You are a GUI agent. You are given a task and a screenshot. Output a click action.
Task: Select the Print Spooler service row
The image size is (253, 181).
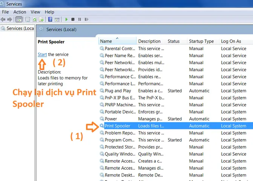(176, 126)
